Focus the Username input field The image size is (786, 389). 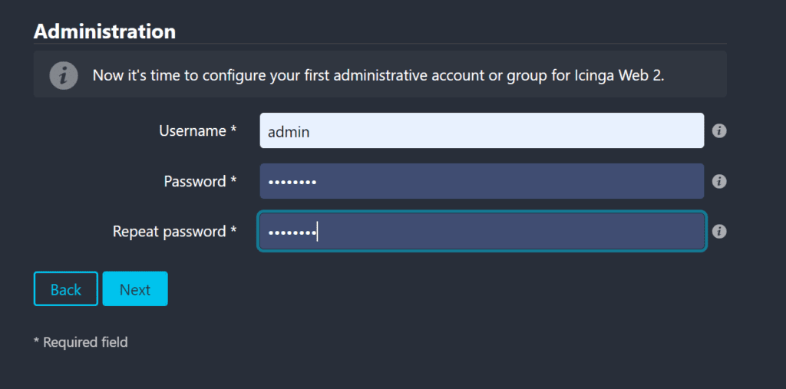coord(481,131)
